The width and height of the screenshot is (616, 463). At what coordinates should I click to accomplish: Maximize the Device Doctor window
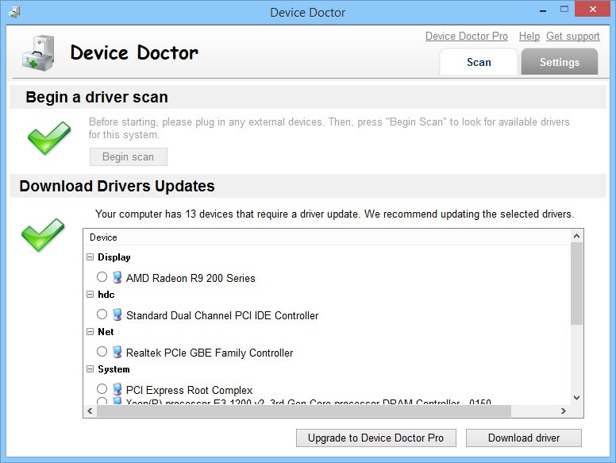(564, 10)
